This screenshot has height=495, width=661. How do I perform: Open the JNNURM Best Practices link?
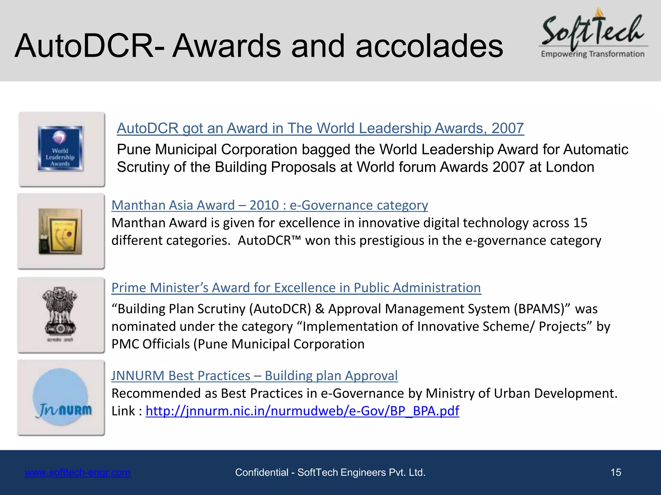(x=255, y=376)
